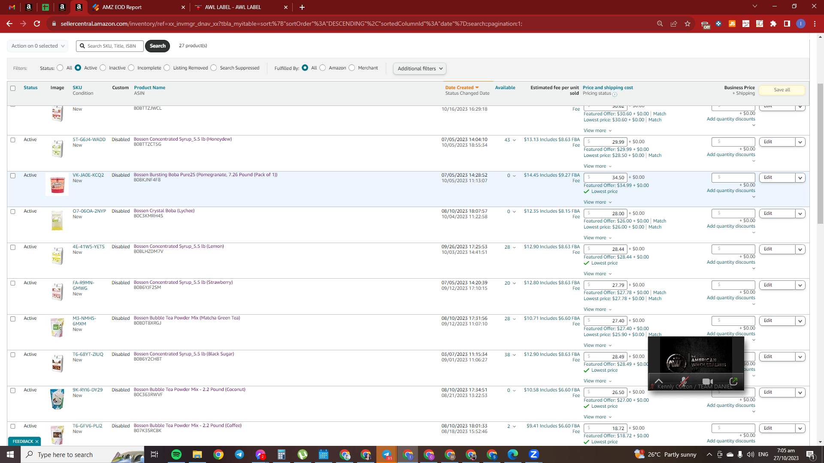Close the AMZ EOD Report tab
Screen dimensions: 824x463
(183, 7)
